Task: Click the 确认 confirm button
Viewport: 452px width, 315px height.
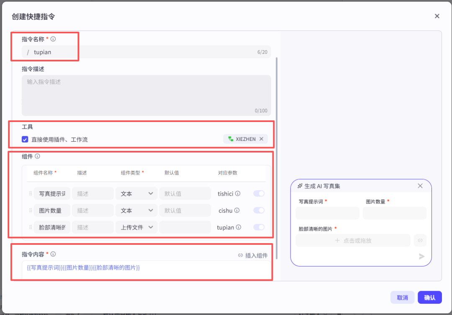Action: pyautogui.click(x=429, y=297)
